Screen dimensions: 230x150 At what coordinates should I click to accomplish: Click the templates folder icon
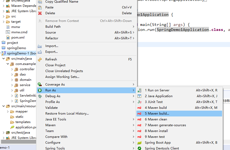point(12,122)
